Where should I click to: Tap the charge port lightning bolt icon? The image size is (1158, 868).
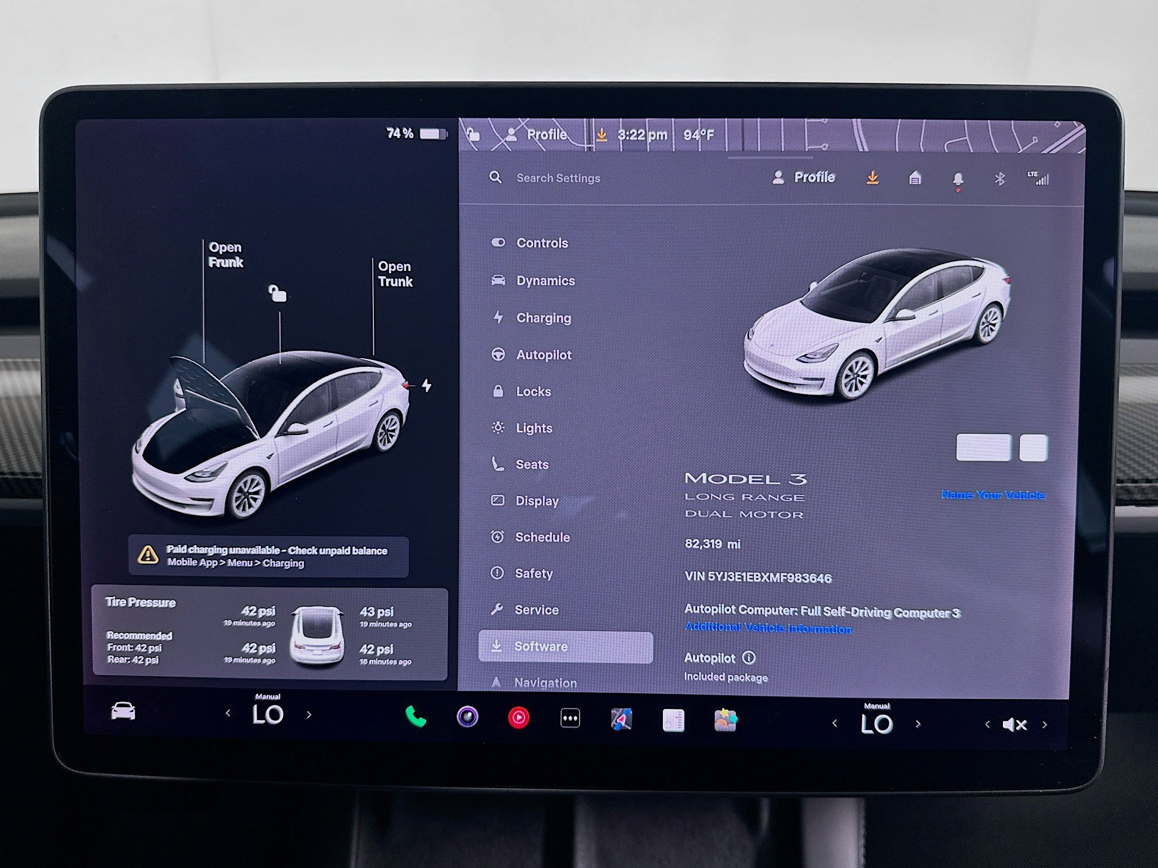[x=426, y=385]
